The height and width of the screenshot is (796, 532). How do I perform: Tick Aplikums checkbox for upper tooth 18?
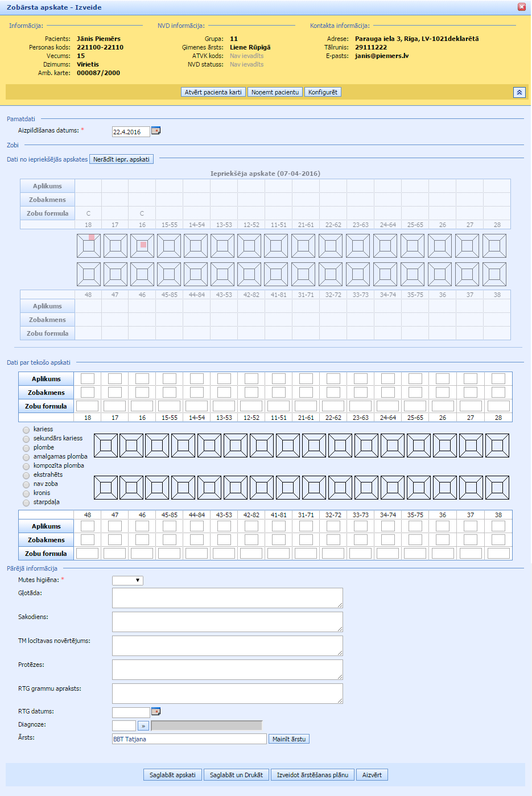pyautogui.click(x=88, y=379)
